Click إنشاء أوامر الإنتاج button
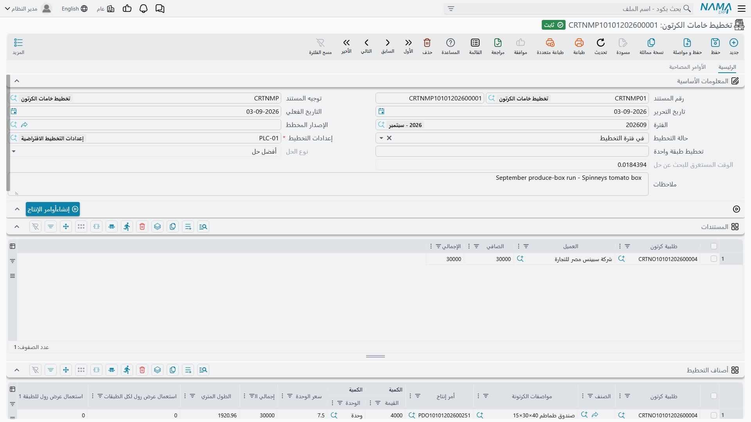Image resolution: width=751 pixels, height=422 pixels. click(53, 209)
